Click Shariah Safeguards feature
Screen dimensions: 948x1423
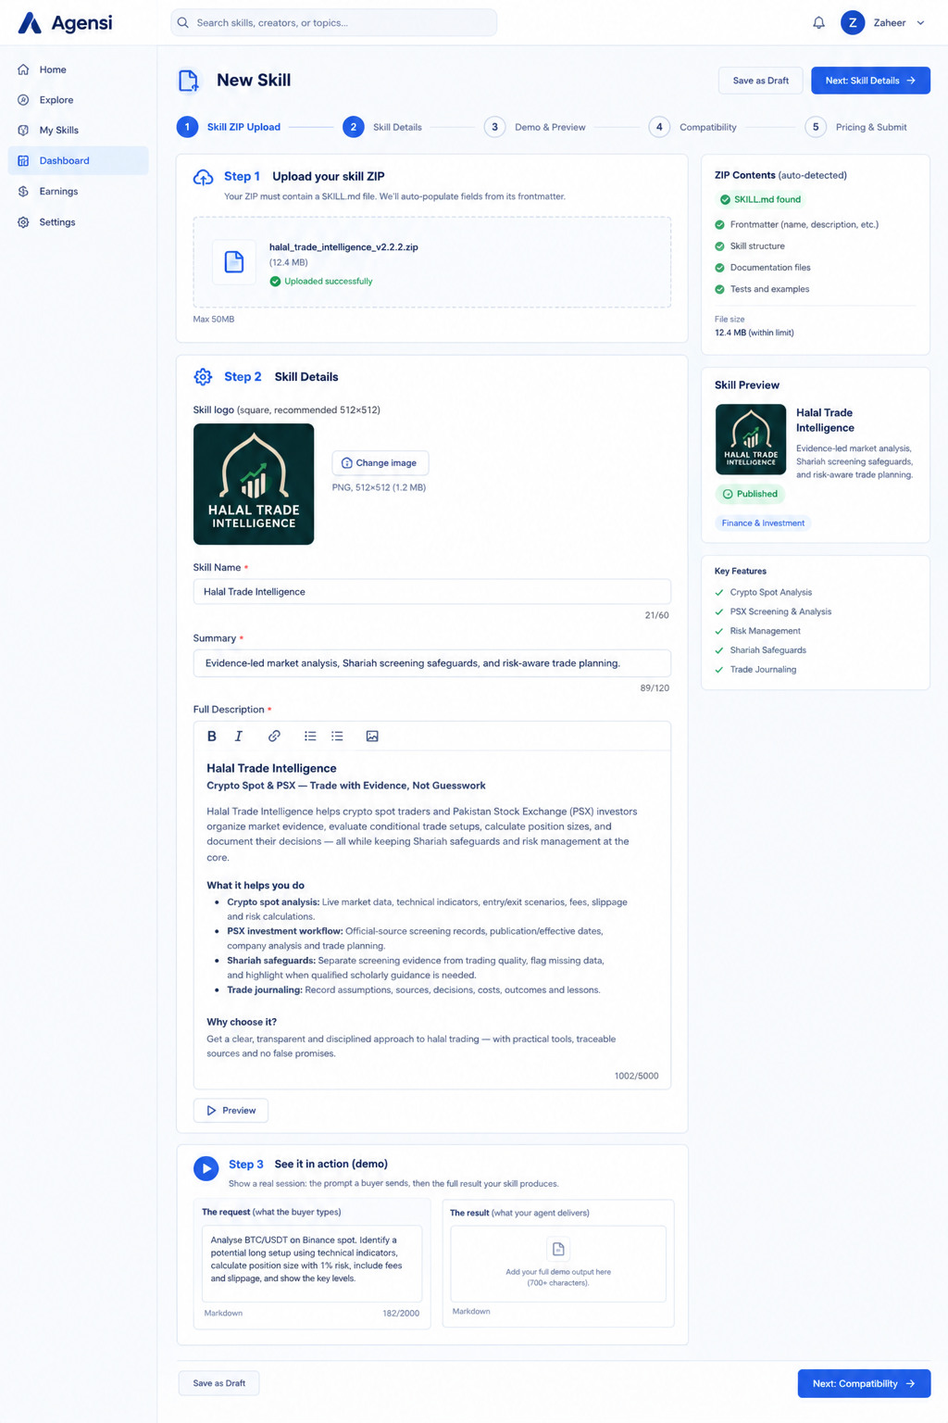[760, 650]
